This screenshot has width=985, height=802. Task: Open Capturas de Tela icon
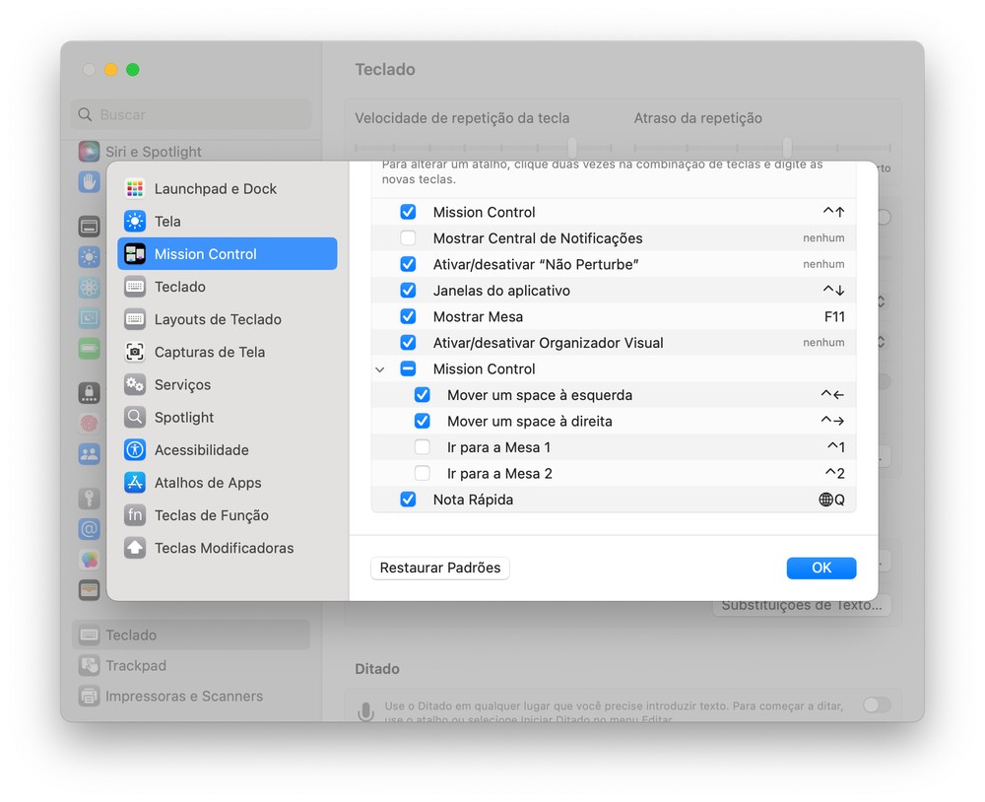tap(135, 352)
